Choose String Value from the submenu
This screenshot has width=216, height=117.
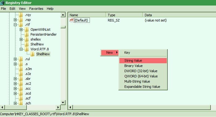[x=143, y=60]
